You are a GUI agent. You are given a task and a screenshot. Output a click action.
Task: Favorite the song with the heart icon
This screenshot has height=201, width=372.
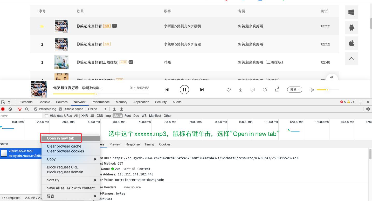[229, 90]
